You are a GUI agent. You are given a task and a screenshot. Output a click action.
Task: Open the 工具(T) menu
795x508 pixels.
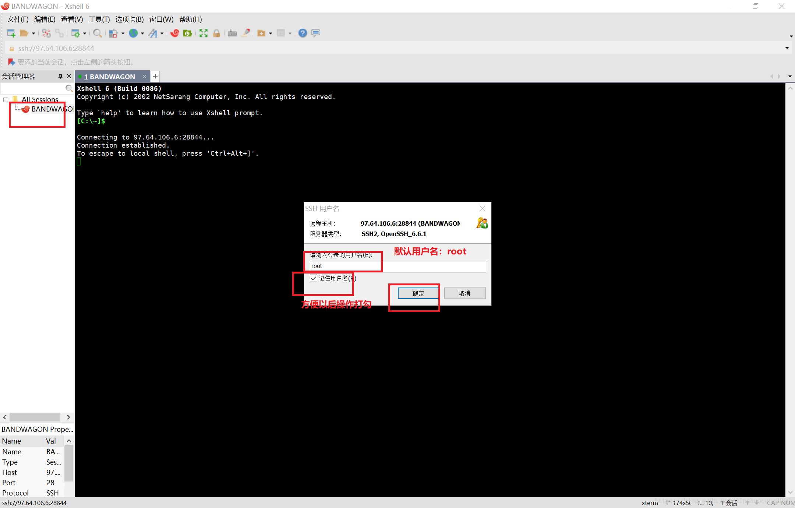tap(99, 19)
